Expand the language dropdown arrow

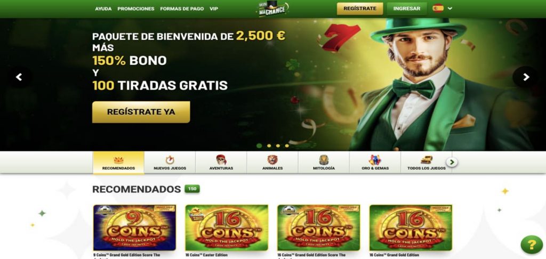click(x=450, y=9)
